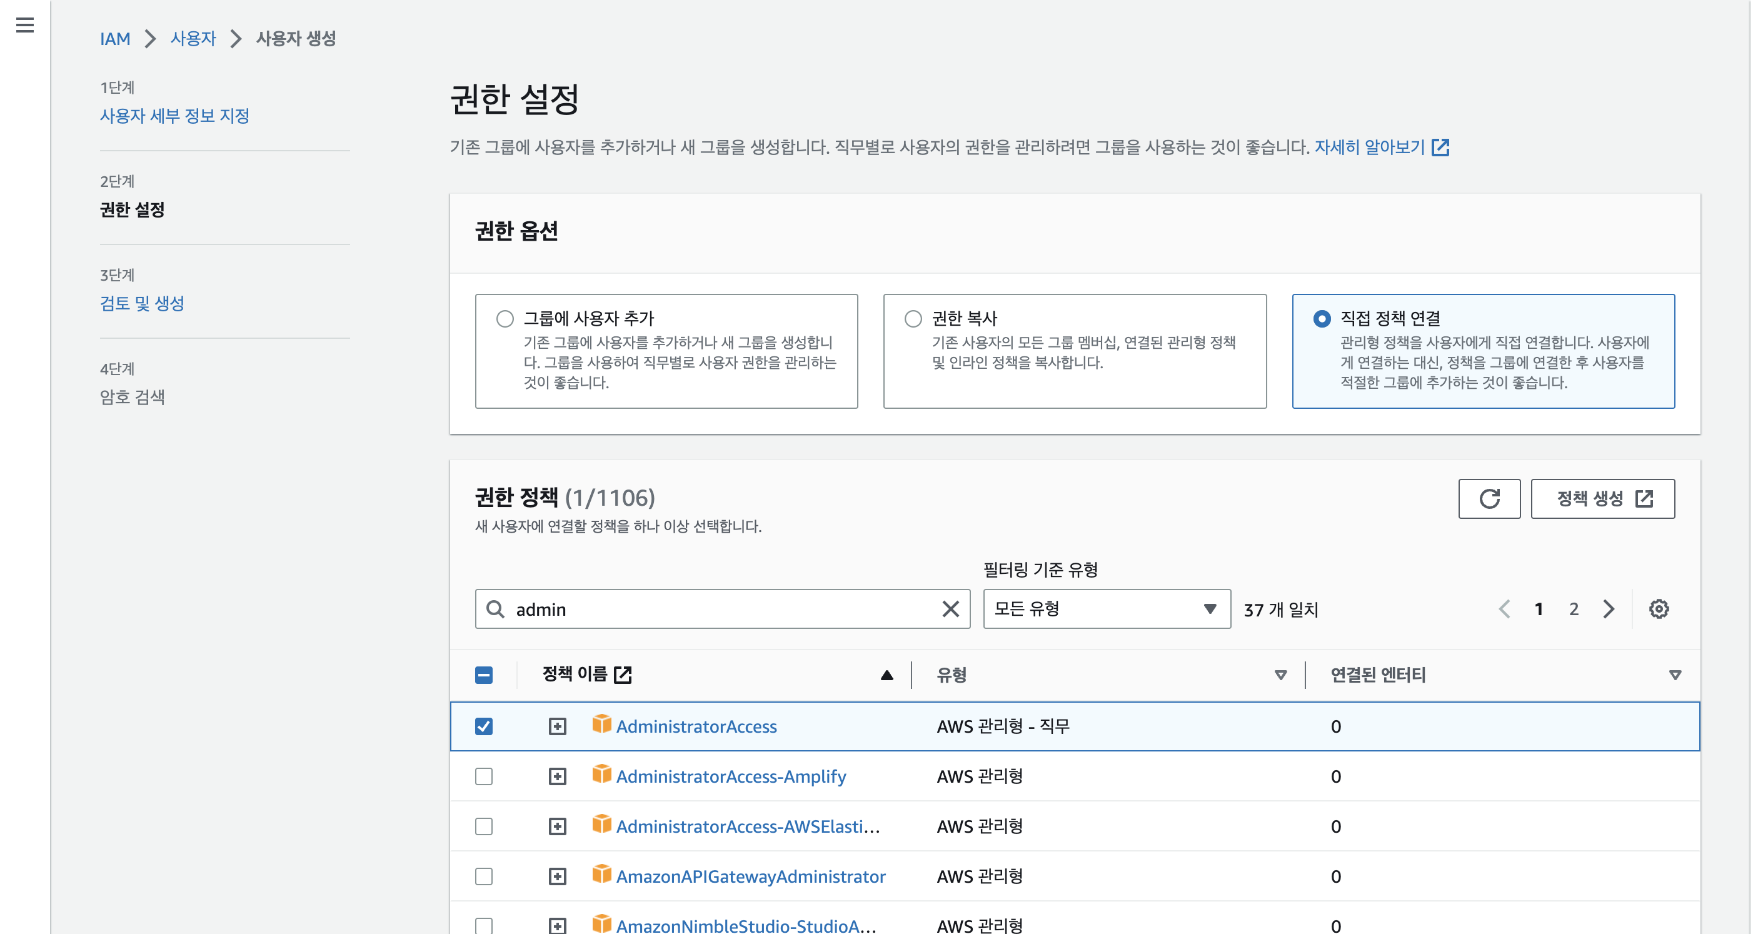Viewport: 1758px width, 934px height.
Task: Go to step 검토 및 생성
Action: tap(142, 303)
